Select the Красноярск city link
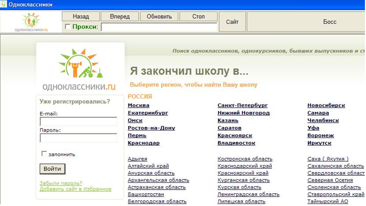 point(235,135)
